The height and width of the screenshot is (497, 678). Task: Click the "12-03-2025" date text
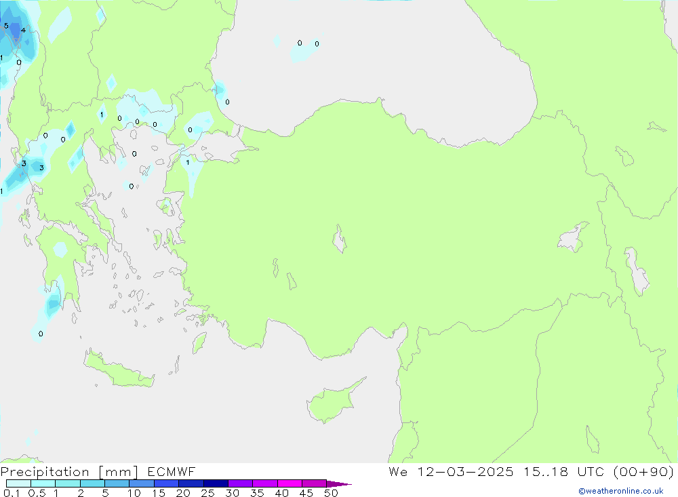click(465, 471)
